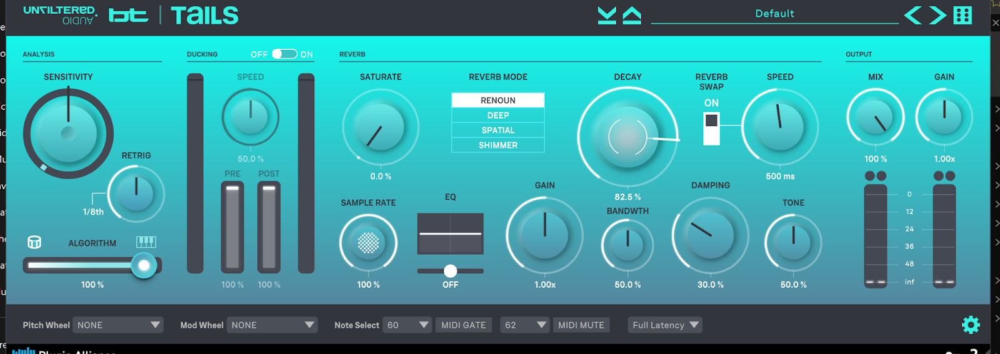The width and height of the screenshot is (1000, 354).
Task: Open the Mod Wheel dropdown
Action: point(272,325)
